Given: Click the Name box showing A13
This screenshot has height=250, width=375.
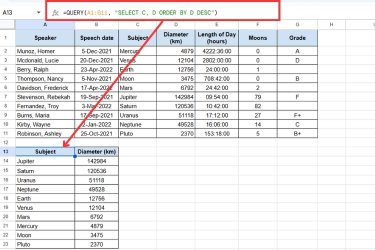Looking at the screenshot, I should pyautogui.click(x=7, y=12).
